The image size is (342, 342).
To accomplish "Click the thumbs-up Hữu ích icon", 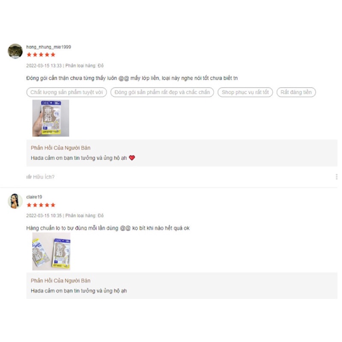I will point(29,177).
